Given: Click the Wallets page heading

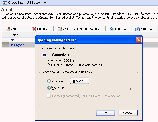Looking at the screenshot, I should 7,10.
